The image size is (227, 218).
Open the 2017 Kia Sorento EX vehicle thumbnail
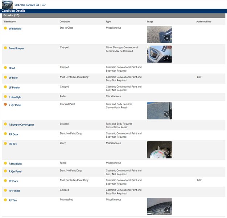(x=7, y=4)
